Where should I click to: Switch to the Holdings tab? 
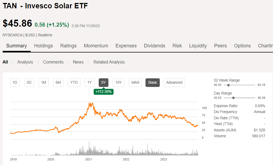(x=44, y=46)
